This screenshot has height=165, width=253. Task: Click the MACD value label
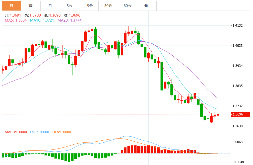tap(16, 132)
